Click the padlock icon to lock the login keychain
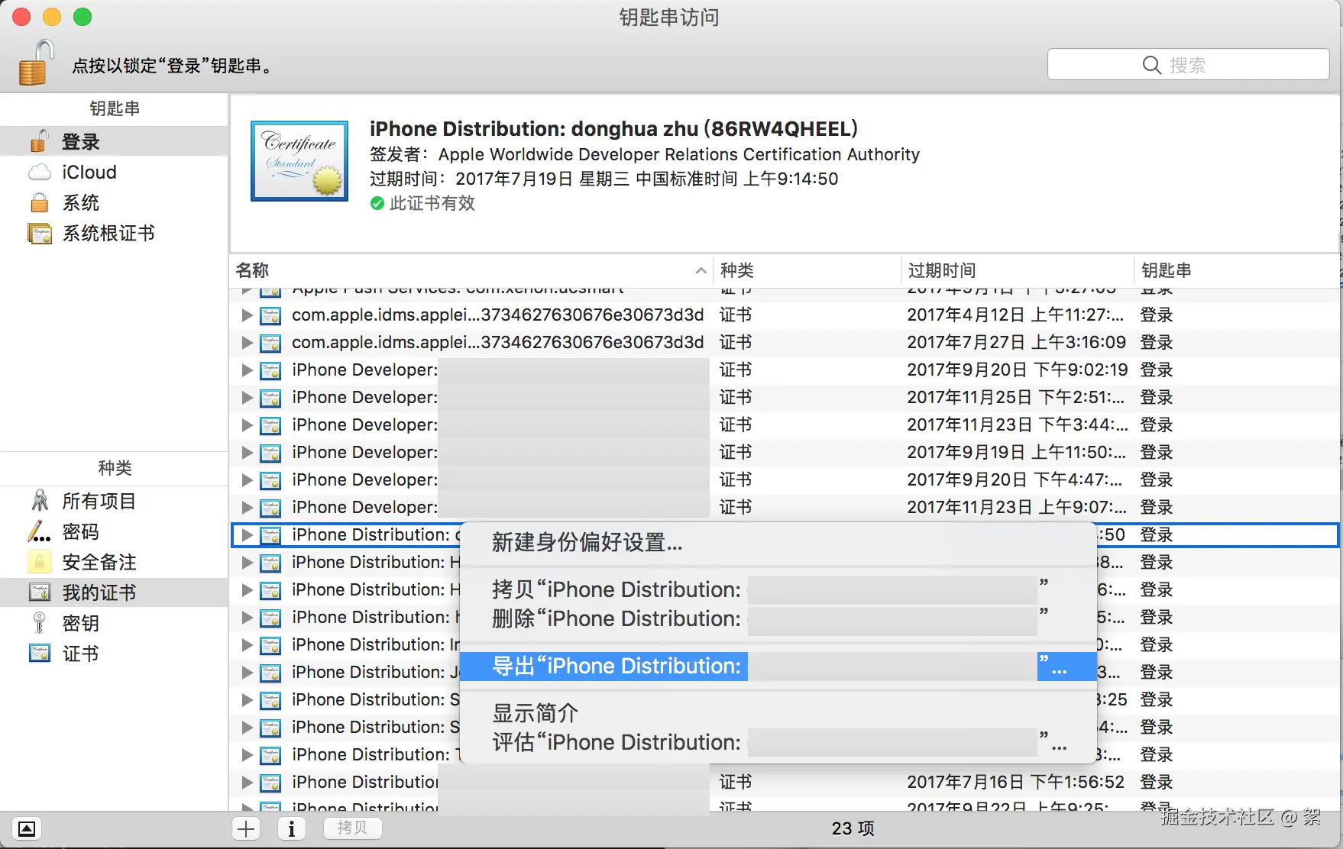1343x849 pixels. pos(36,63)
